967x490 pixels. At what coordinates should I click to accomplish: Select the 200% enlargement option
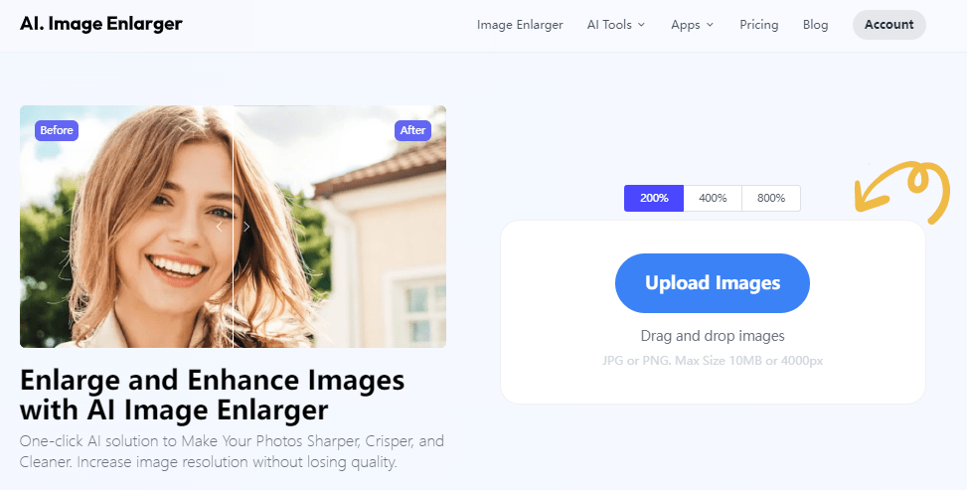654,198
